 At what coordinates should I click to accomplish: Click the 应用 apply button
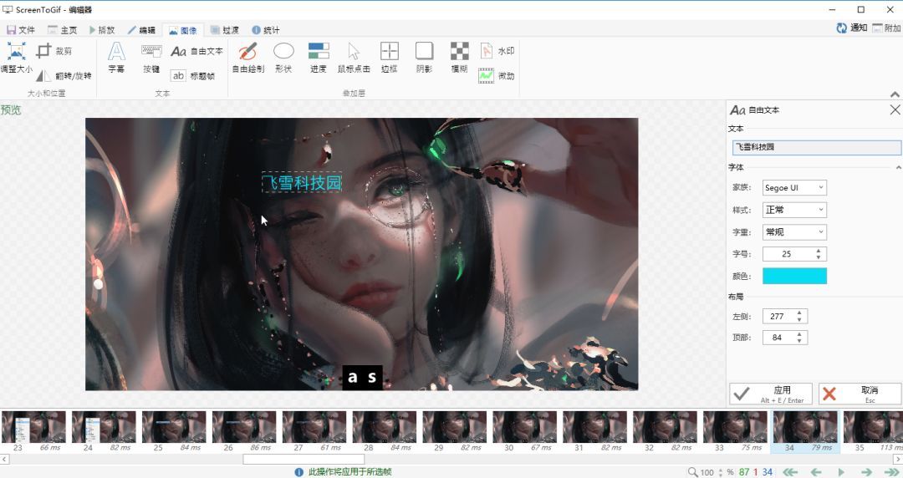[x=771, y=394]
